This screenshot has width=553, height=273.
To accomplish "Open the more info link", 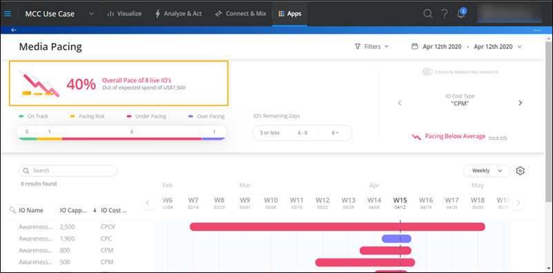I will [x=498, y=138].
